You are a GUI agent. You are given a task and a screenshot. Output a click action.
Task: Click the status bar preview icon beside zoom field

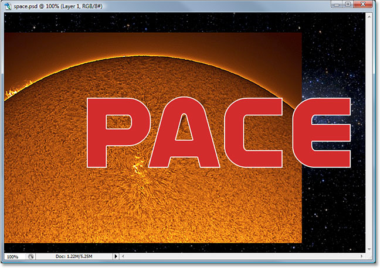tap(30, 257)
